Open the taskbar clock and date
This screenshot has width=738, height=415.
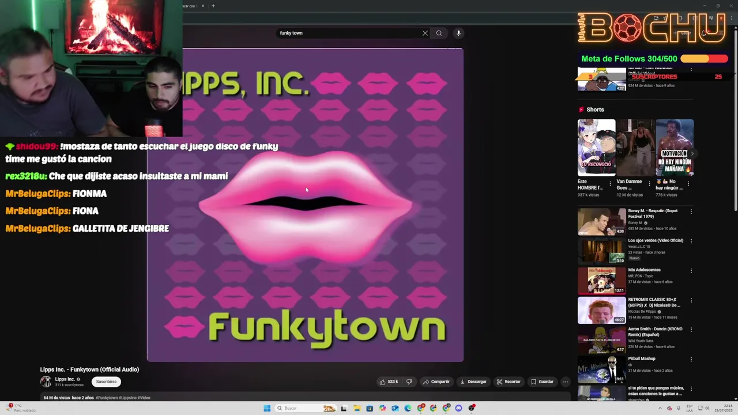(723, 408)
